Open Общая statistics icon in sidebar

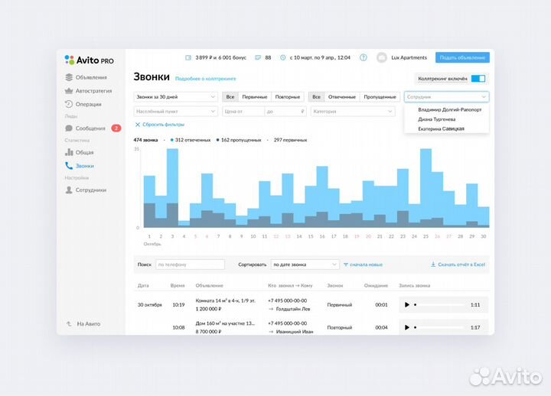tap(69, 152)
